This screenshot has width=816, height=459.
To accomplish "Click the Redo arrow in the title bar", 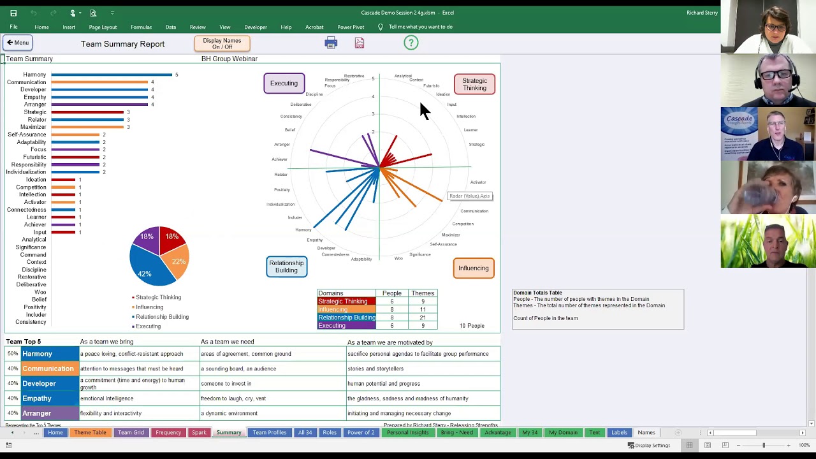I will click(x=54, y=13).
